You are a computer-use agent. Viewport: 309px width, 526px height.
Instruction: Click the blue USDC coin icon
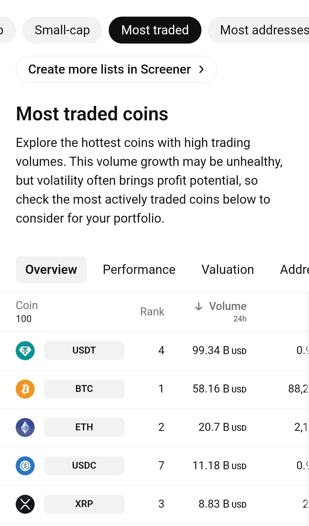click(25, 466)
